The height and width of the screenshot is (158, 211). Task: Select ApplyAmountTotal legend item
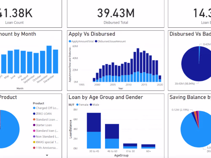pos(81,41)
